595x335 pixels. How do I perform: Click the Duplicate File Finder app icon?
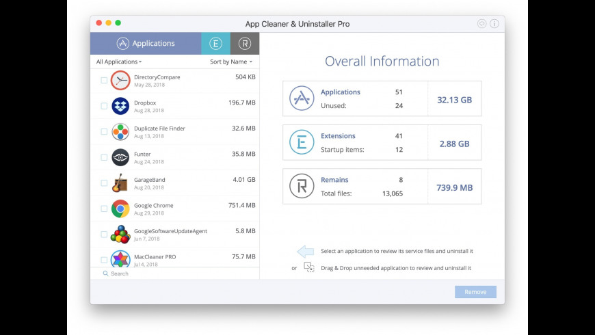coord(120,132)
